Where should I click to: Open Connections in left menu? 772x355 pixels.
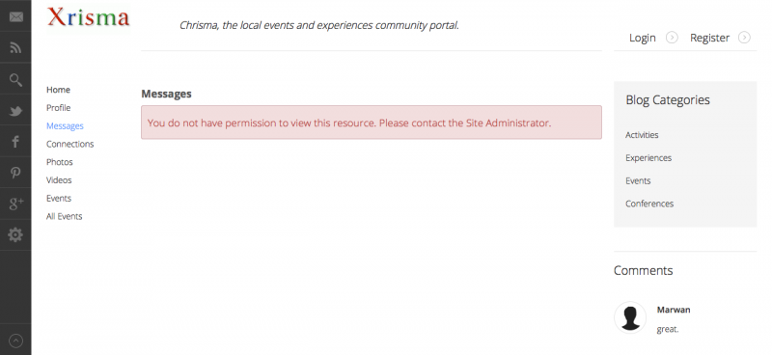pos(69,144)
